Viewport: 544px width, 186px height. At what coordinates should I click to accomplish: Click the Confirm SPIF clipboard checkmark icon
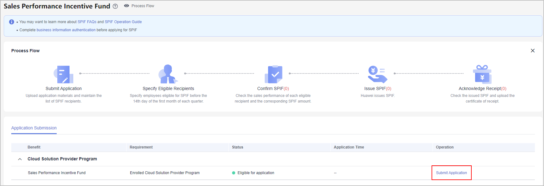[273, 74]
